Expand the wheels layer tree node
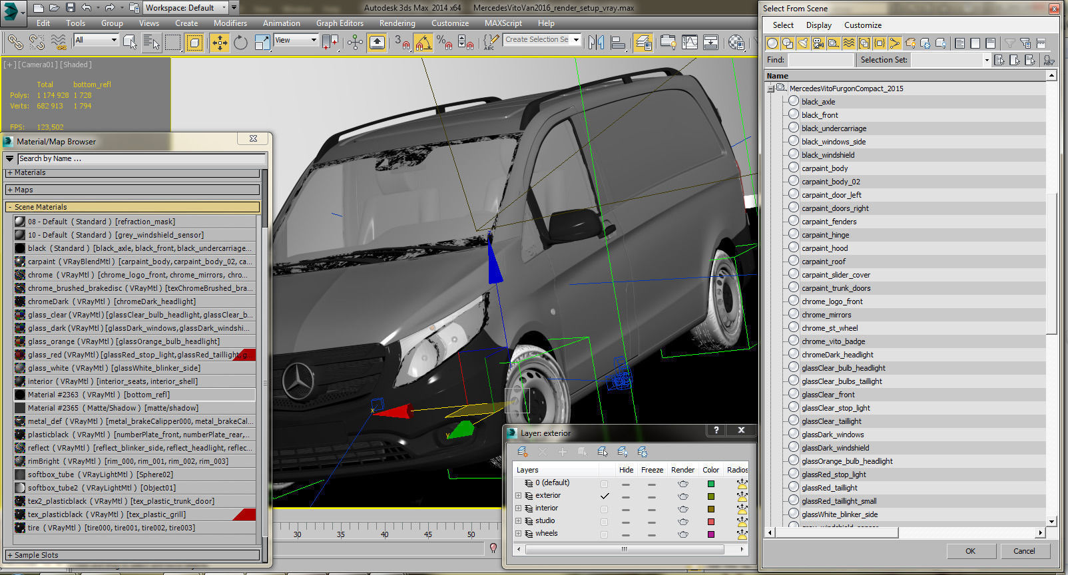 (518, 534)
